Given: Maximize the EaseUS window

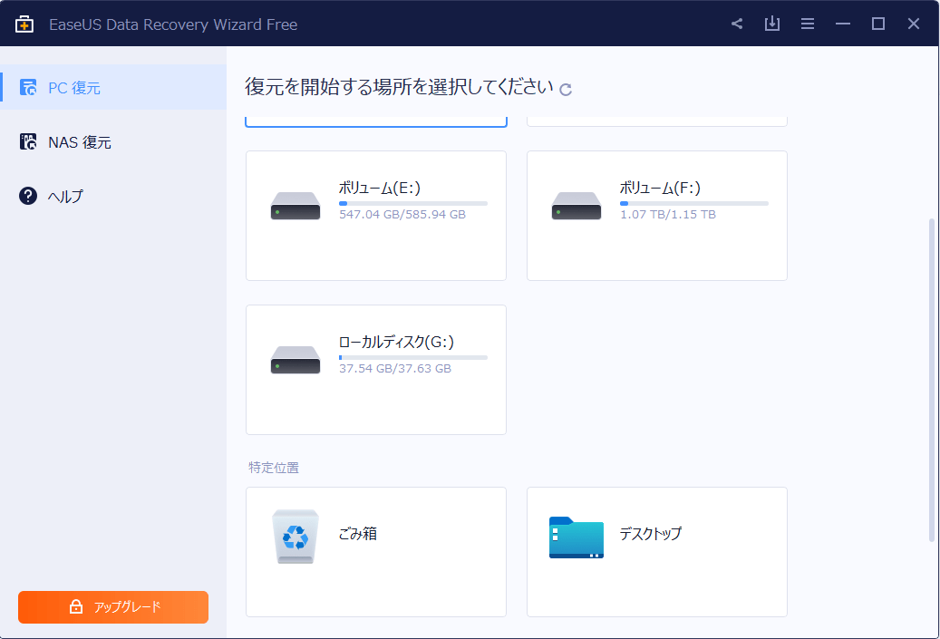Looking at the screenshot, I should (878, 24).
